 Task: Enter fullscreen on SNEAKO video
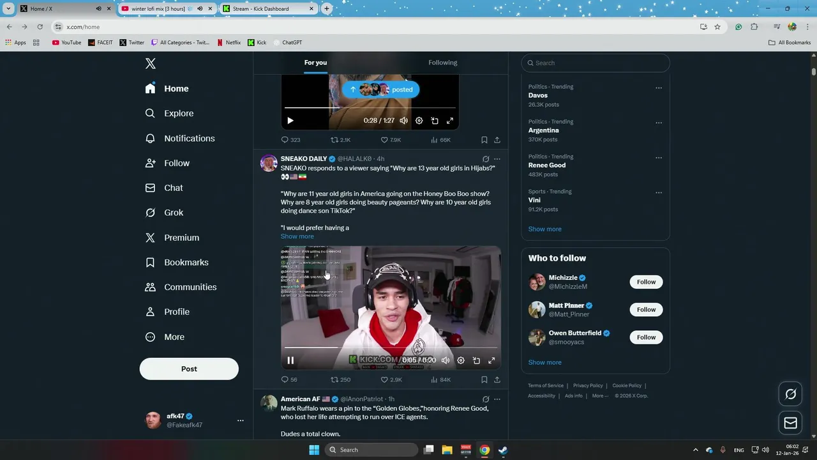pyautogui.click(x=491, y=360)
